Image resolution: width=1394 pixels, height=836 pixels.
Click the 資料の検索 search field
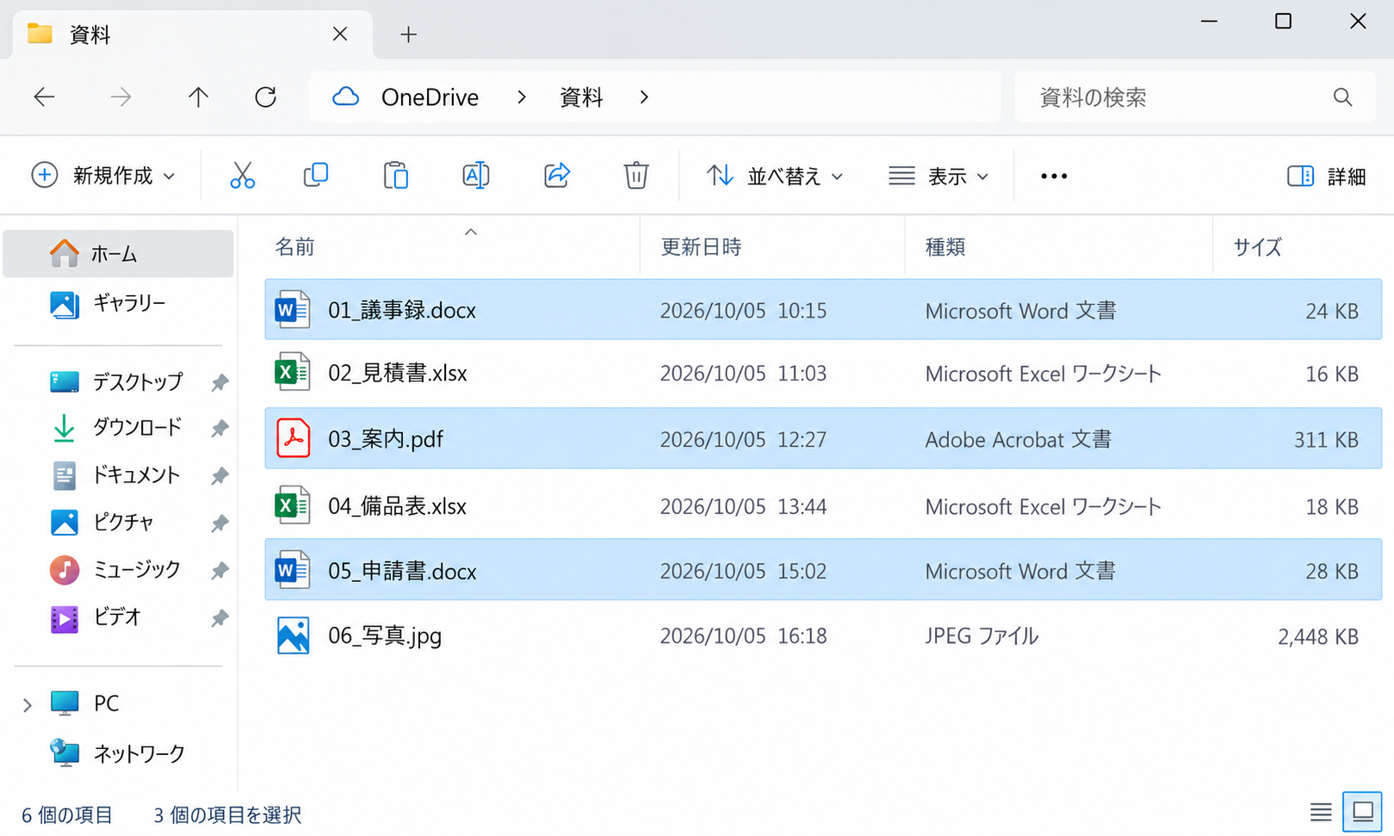(1195, 97)
